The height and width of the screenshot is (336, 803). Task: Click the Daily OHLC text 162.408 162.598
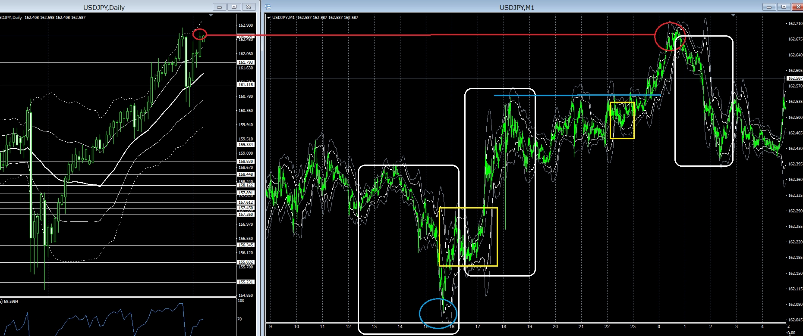click(39, 18)
